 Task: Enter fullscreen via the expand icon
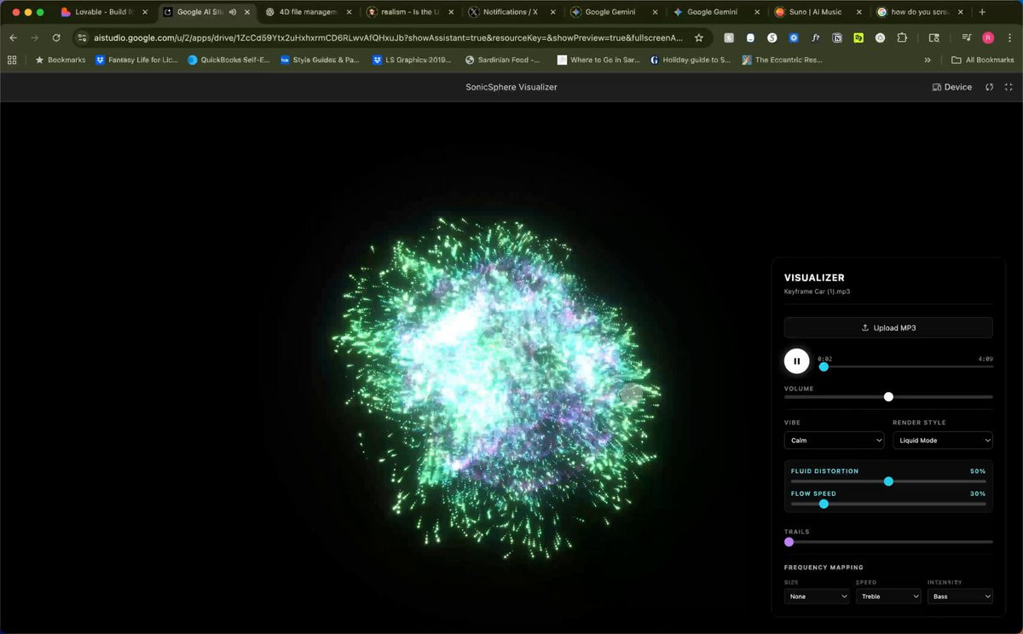pyautogui.click(x=1009, y=87)
